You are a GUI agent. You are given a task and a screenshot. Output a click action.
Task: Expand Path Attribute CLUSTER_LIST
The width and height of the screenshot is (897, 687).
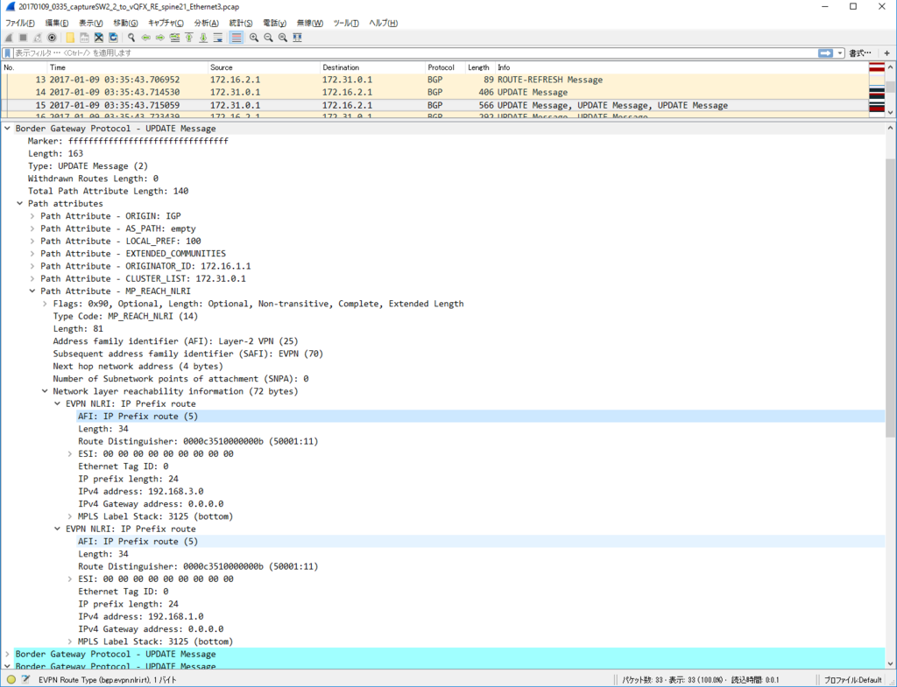(32, 279)
